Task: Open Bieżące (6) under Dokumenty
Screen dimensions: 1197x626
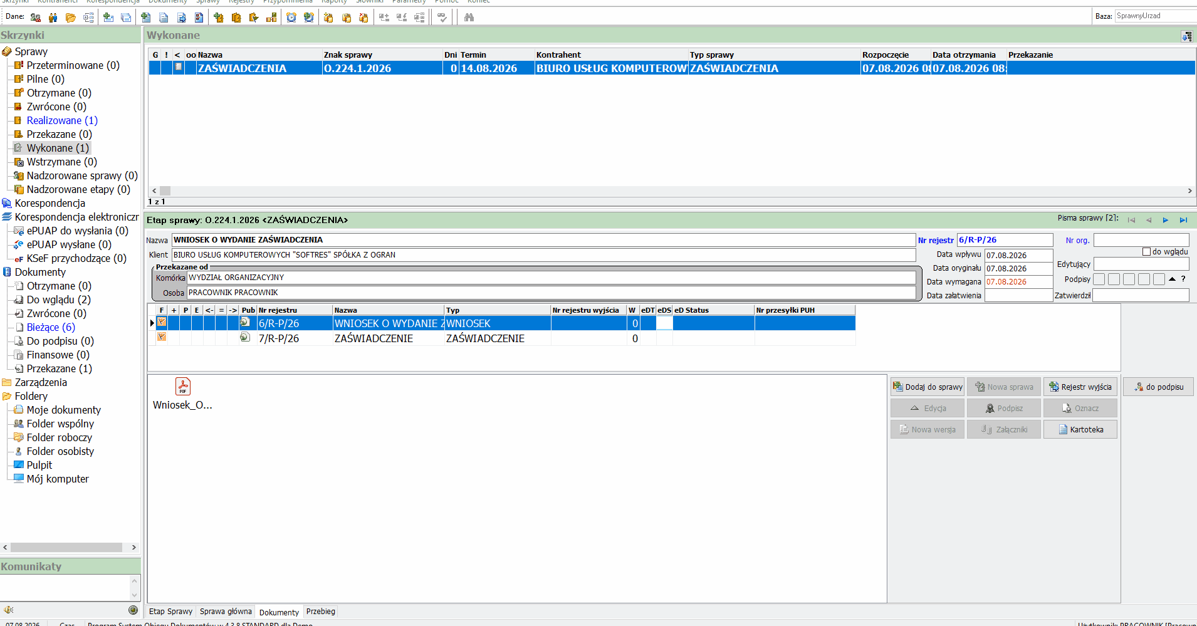Action: click(51, 327)
